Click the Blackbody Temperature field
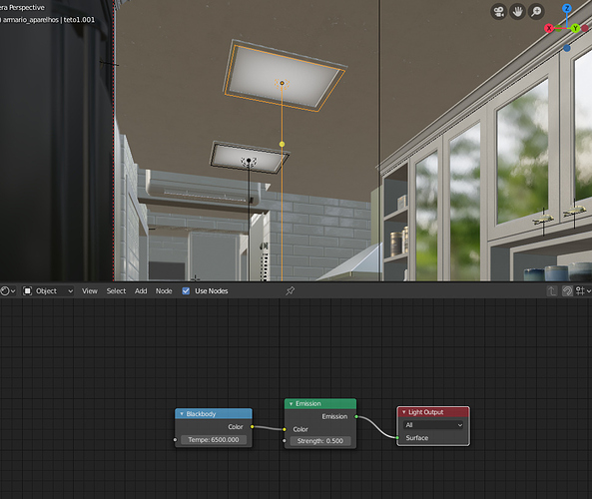 pyautogui.click(x=214, y=440)
